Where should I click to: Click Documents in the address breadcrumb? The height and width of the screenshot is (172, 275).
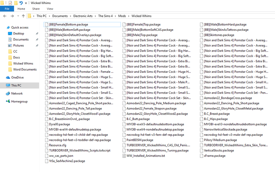[x=60, y=16]
